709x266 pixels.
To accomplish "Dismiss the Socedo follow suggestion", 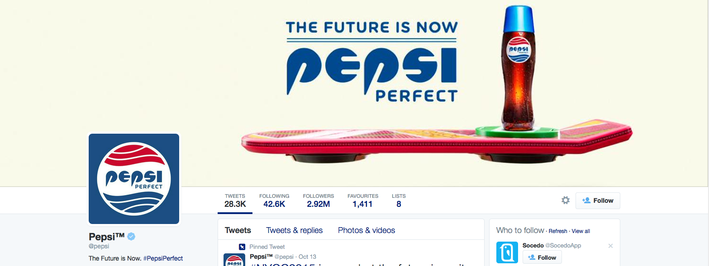I will click(x=610, y=246).
